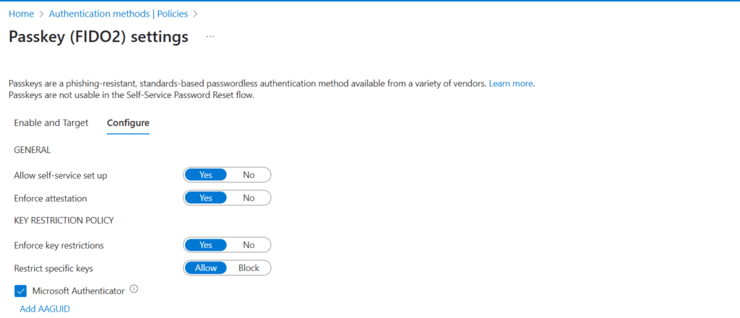The height and width of the screenshot is (318, 740).
Task: Click the info icon beside Microsoft Authenticator
Action: click(x=134, y=290)
